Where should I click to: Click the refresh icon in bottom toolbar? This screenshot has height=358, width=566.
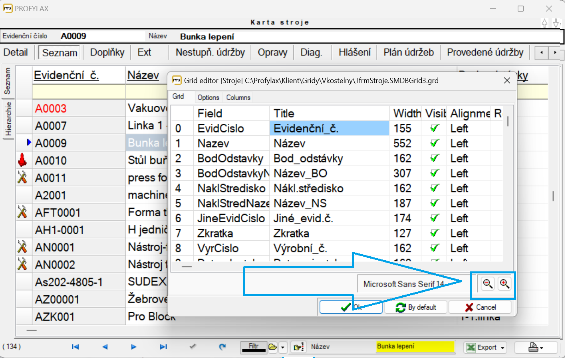(222, 347)
